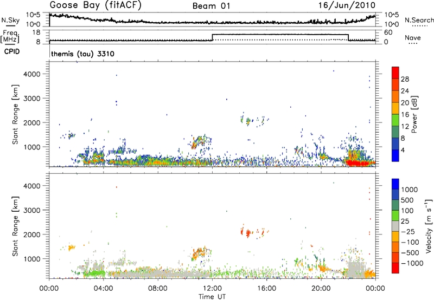Viewport: 434px width, 300px height.
Task: Click the 'Velocity [m s-1]' colorbar label
Action: point(429,226)
